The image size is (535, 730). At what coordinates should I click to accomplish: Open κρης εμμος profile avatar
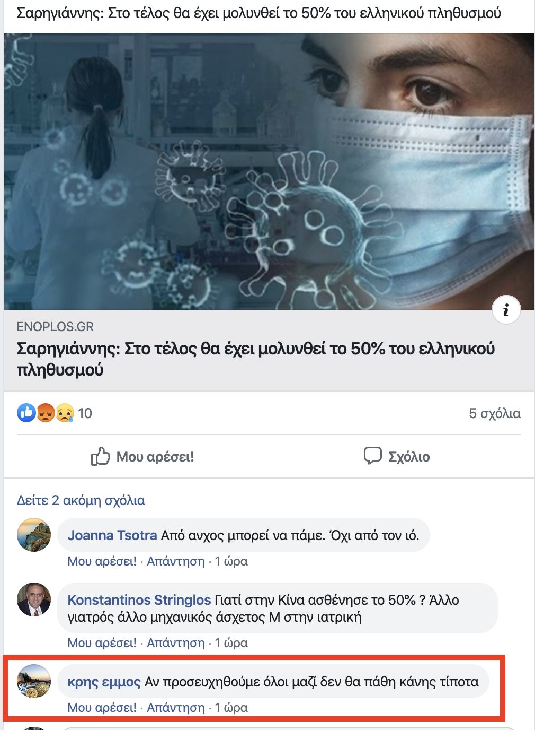point(34,681)
